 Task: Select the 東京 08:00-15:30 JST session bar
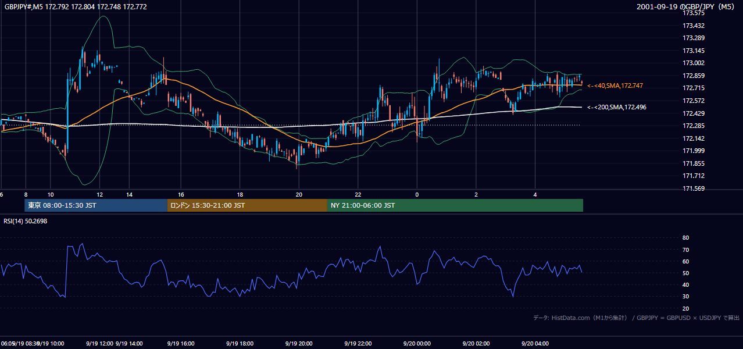tap(96, 205)
